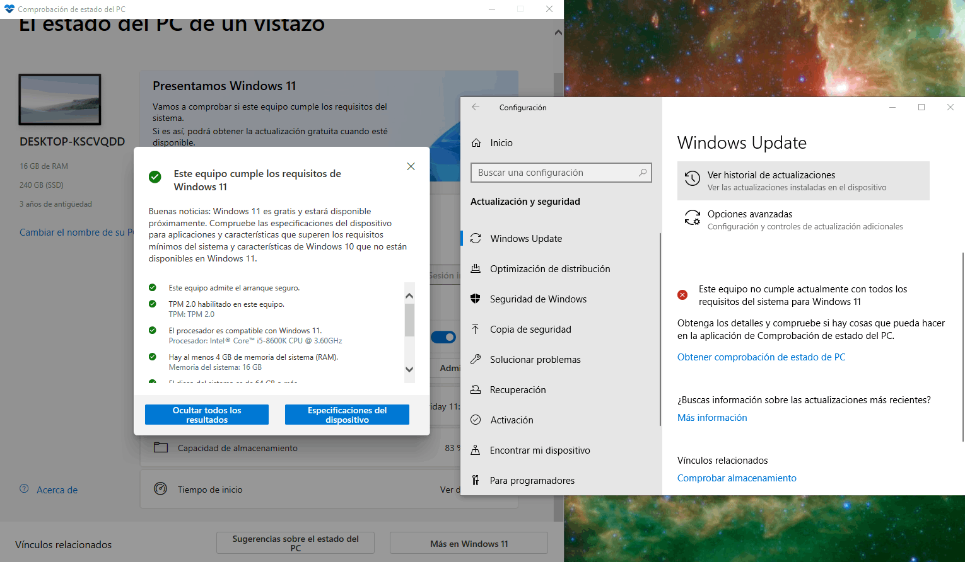Viewport: 965px width, 562px height.
Task: Click Sugerencias sobre el estado del PC
Action: point(295,543)
